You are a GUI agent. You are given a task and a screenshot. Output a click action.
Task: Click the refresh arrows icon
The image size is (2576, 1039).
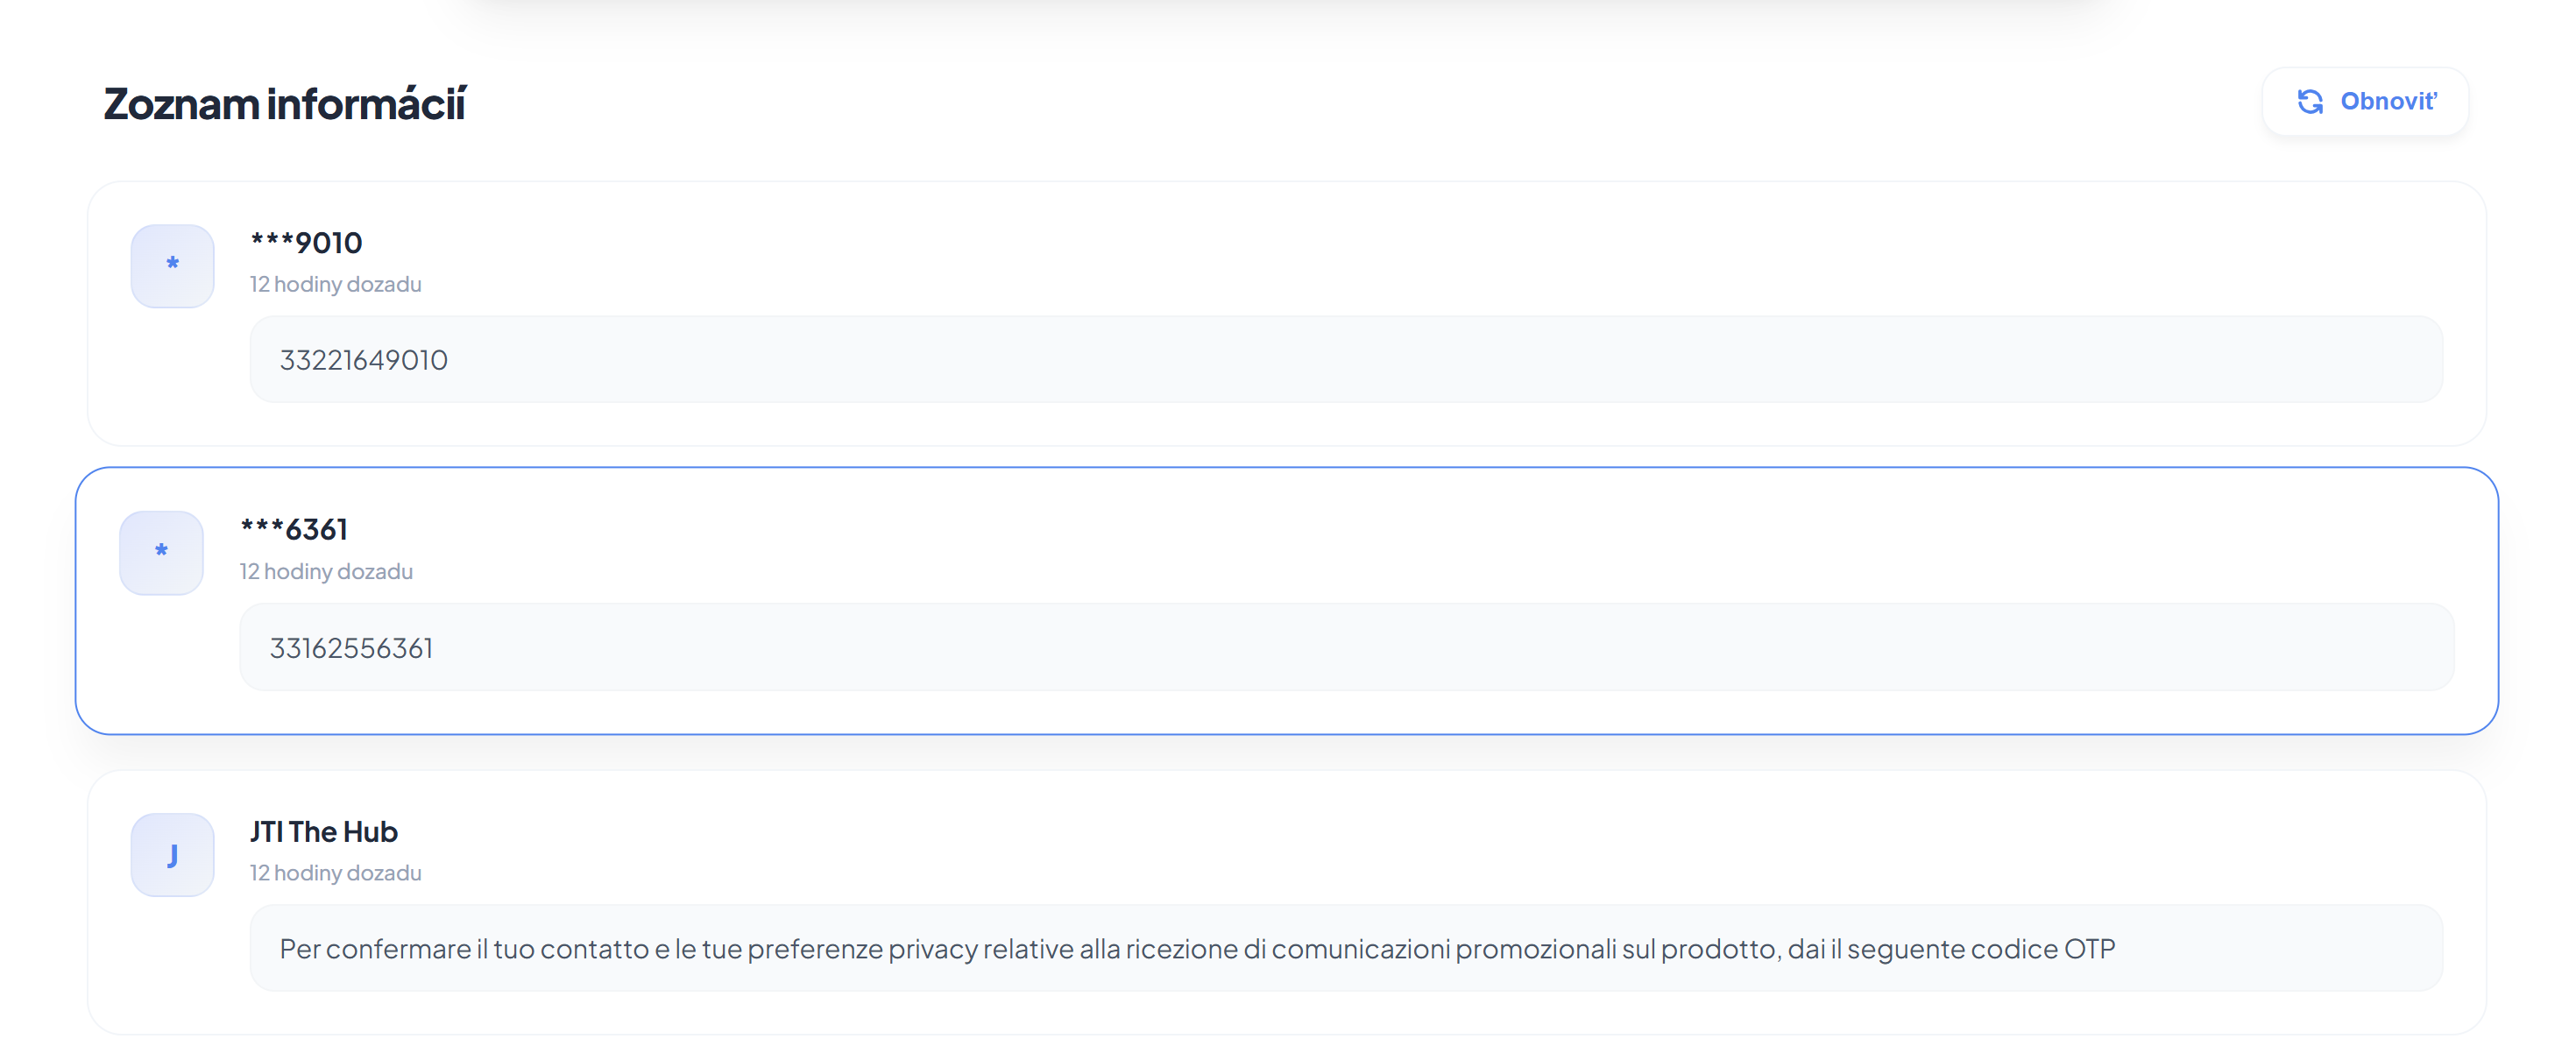tap(2309, 102)
